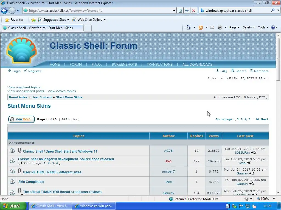Viewport: 281px width, 210px height.
Task: Click the Windows start button
Action: [13, 206]
